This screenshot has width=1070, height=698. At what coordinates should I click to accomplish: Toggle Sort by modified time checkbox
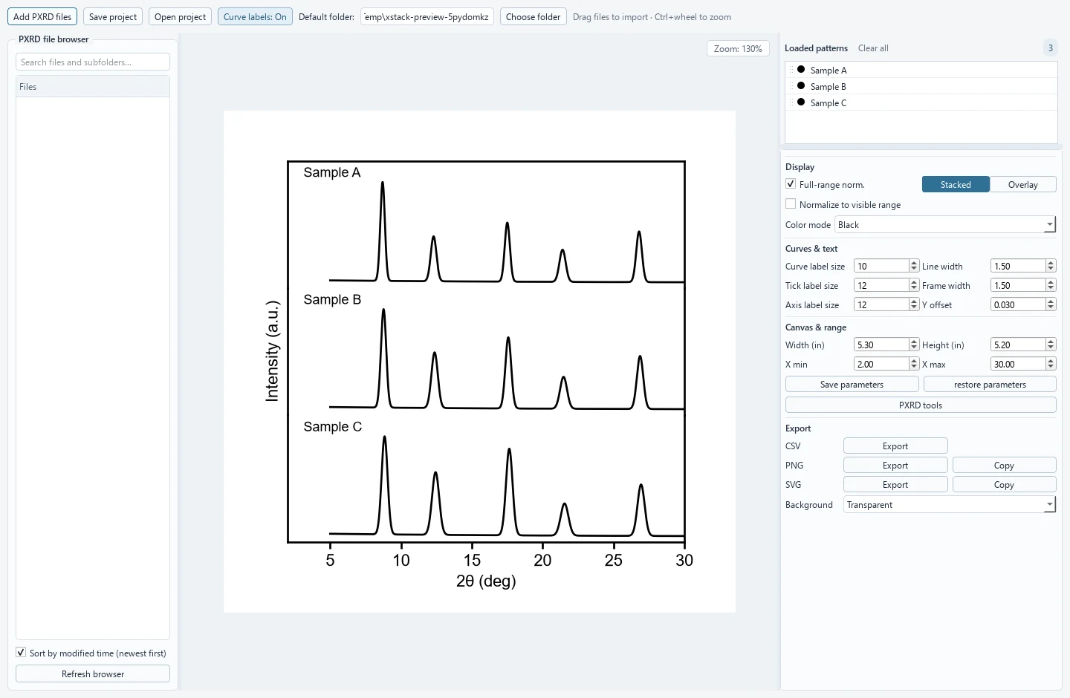(21, 653)
